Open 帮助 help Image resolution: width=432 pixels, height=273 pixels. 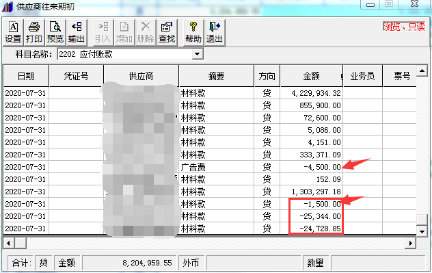click(x=193, y=33)
